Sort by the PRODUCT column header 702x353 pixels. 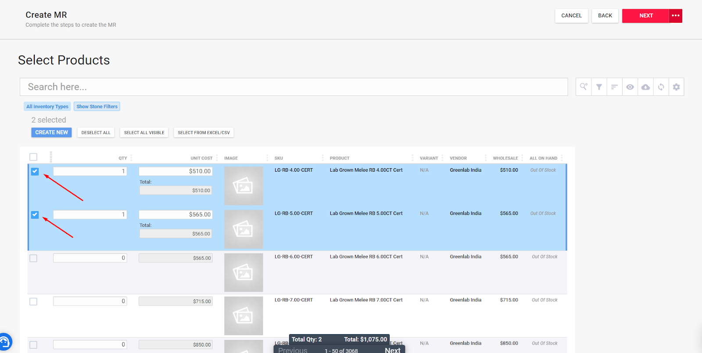point(340,158)
